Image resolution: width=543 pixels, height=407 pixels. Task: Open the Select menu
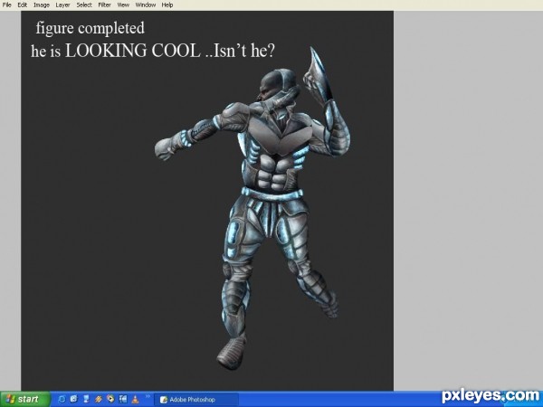84,5
